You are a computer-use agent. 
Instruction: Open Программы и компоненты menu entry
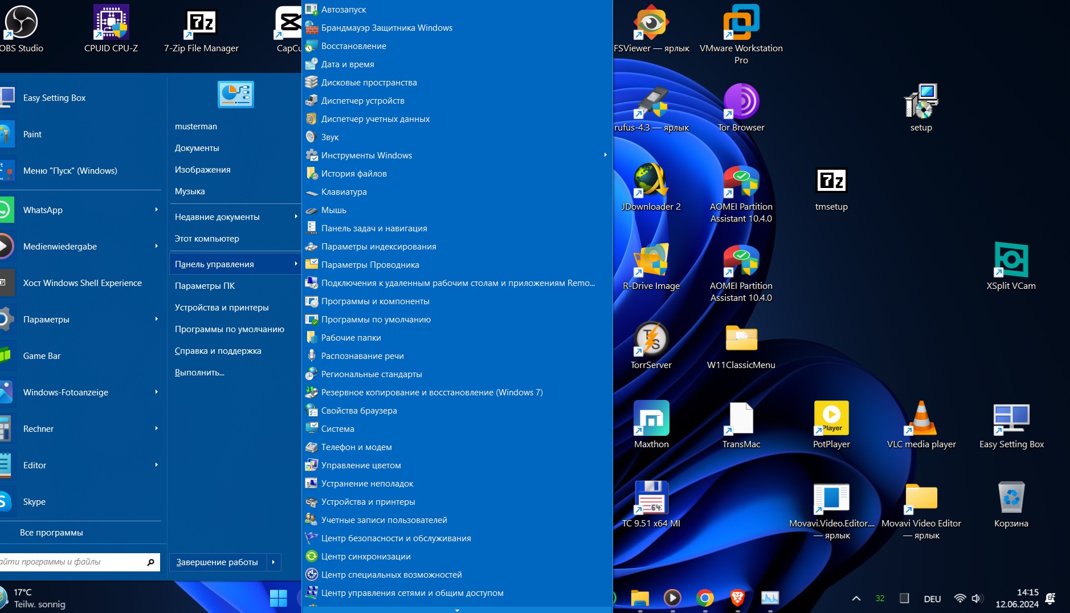click(375, 301)
